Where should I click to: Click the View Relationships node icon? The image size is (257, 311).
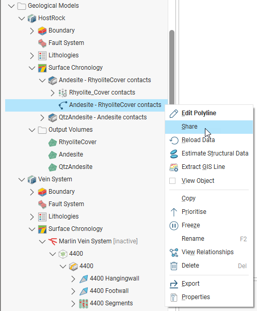click(174, 252)
